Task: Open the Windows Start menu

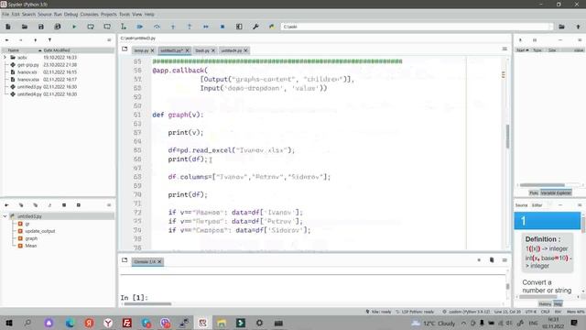Action: (x=8, y=323)
